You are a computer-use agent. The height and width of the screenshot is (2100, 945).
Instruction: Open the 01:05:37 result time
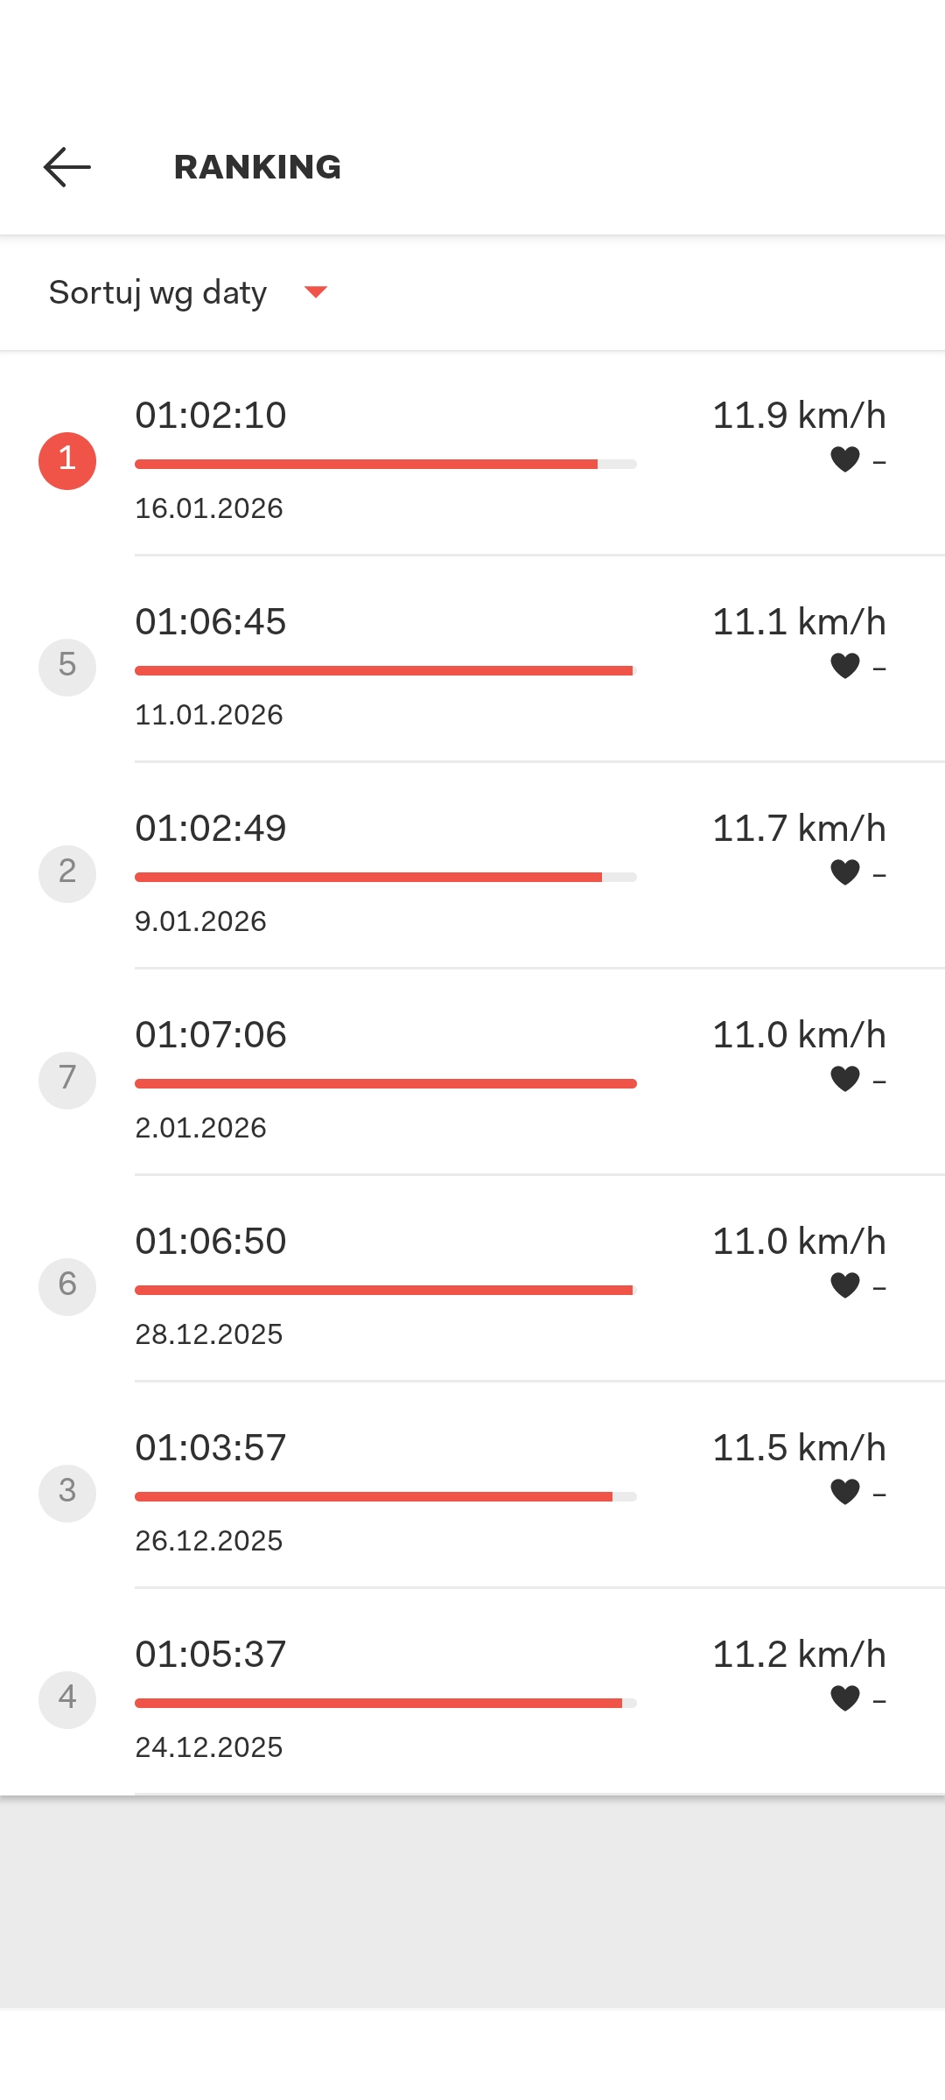click(x=211, y=1655)
